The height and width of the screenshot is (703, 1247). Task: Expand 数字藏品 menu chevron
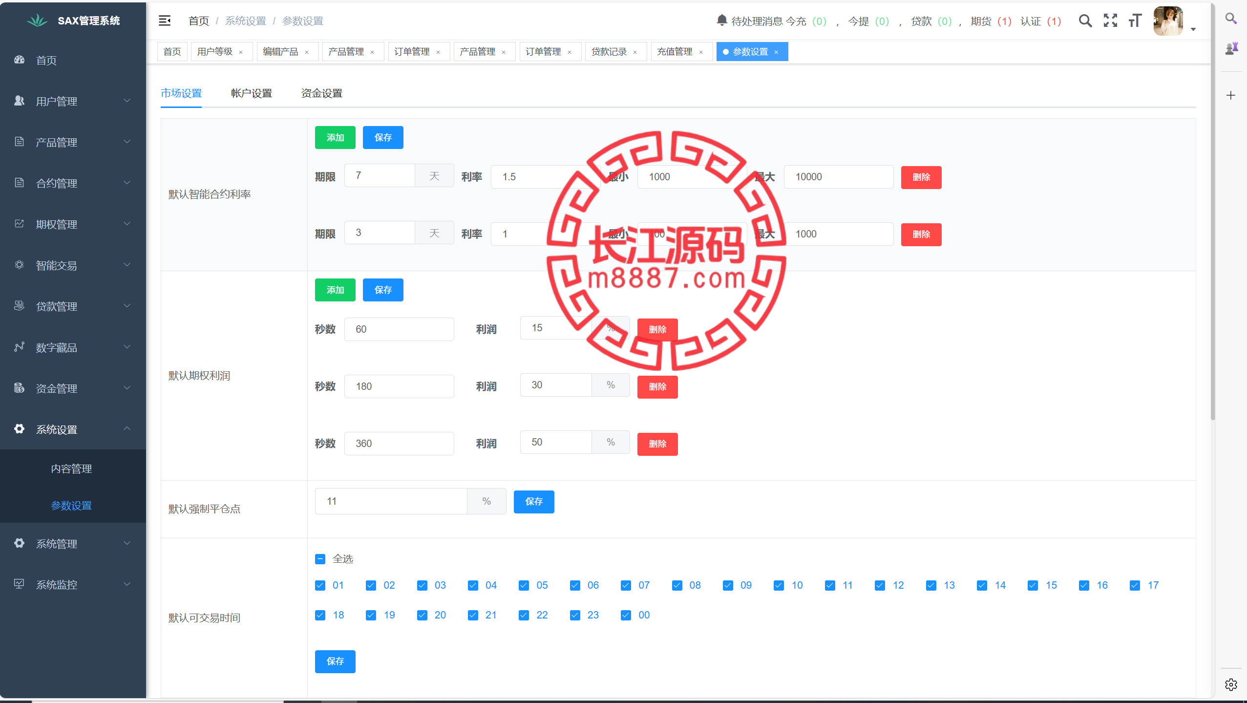(127, 347)
